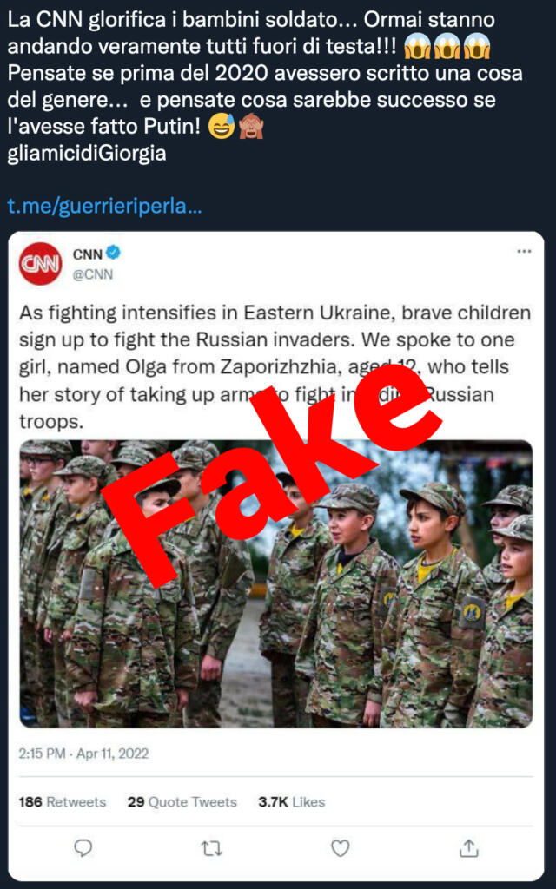Click the @CNN handle
Screen dimensions: 556x889
tap(92, 274)
